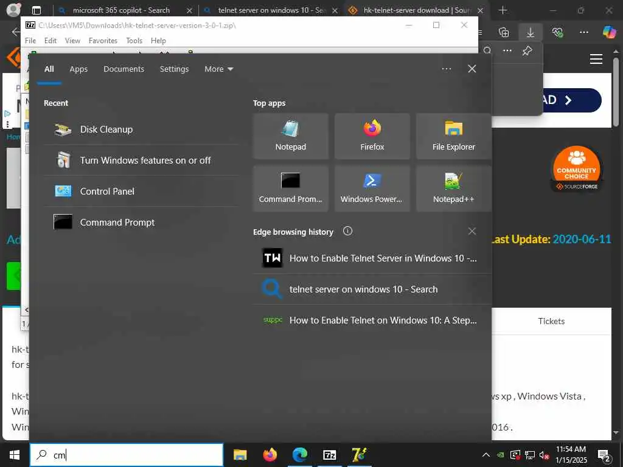Open Edge browser essentials heart icon
The width and height of the screenshot is (623, 467).
pos(557,32)
